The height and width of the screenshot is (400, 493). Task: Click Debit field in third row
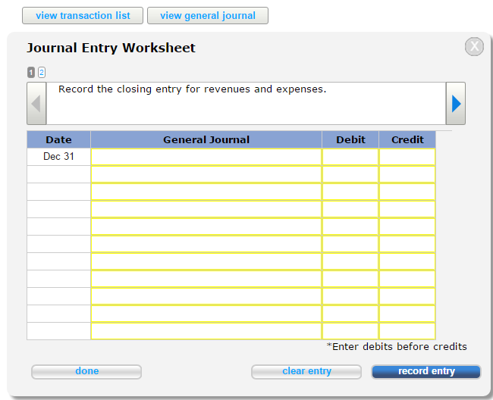350,192
